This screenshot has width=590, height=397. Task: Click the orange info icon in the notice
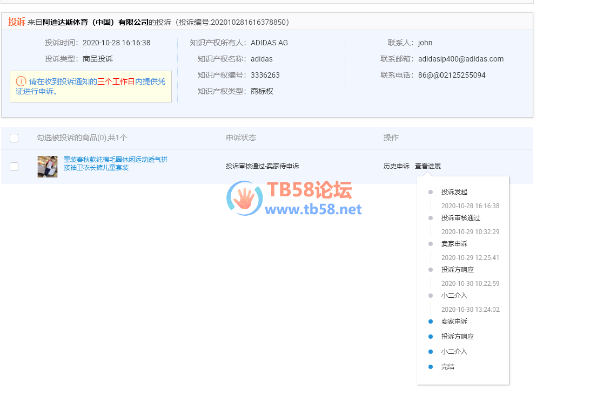21,81
